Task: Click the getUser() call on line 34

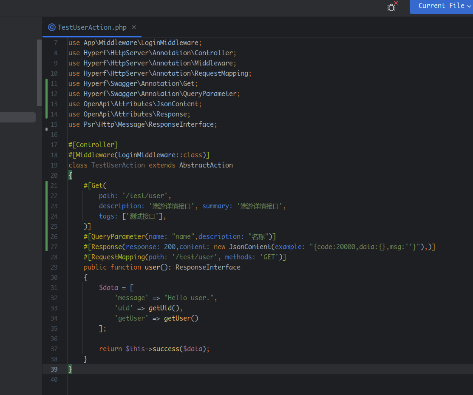Action: [x=181, y=318]
